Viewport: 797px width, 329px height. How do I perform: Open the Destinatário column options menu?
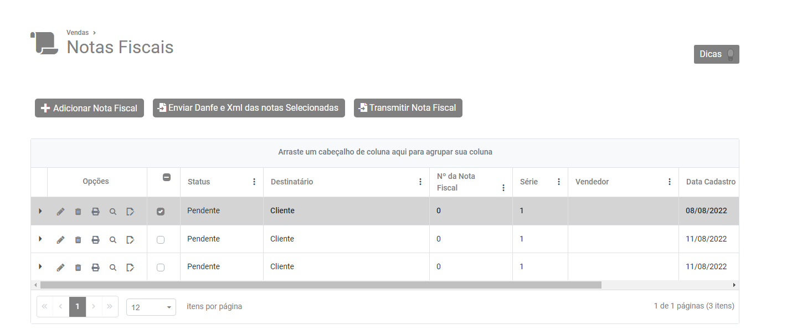[420, 182]
